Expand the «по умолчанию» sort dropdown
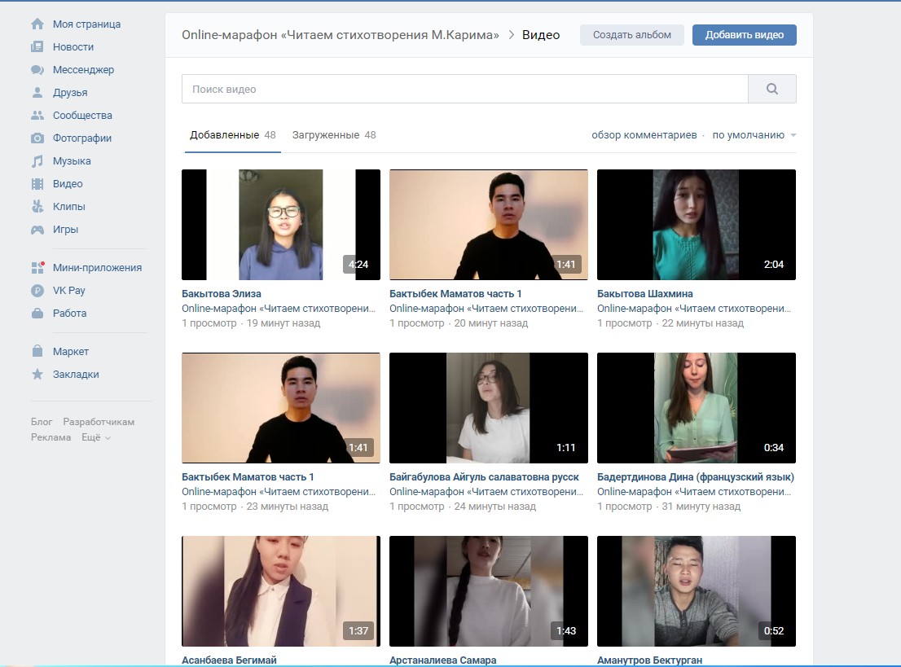This screenshot has height=667, width=901. coord(754,135)
